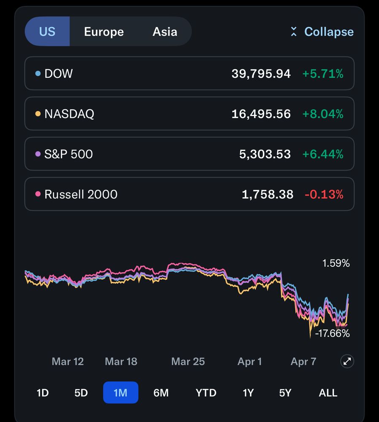Click the -17.66% chart low label

332,333
